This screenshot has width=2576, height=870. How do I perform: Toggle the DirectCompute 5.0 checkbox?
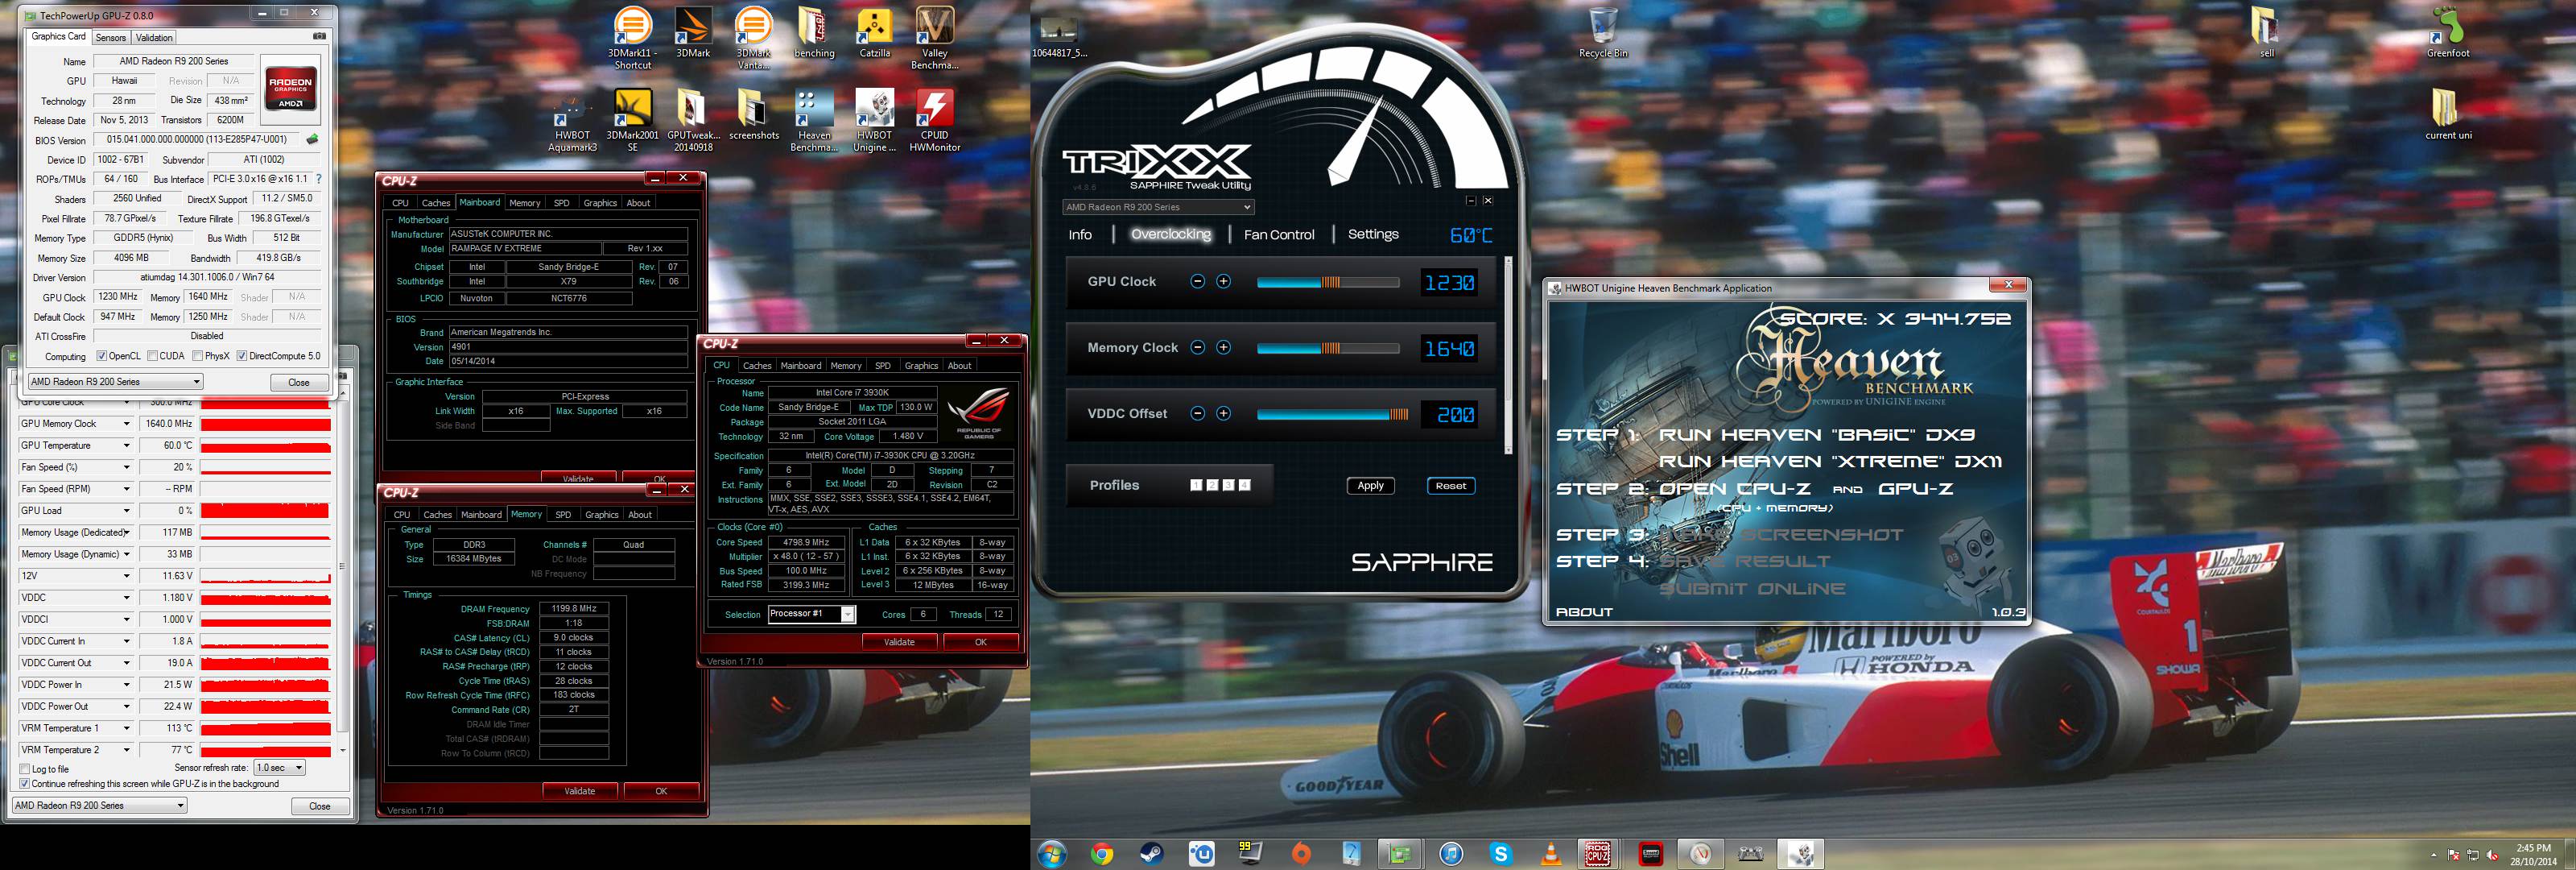[x=242, y=356]
